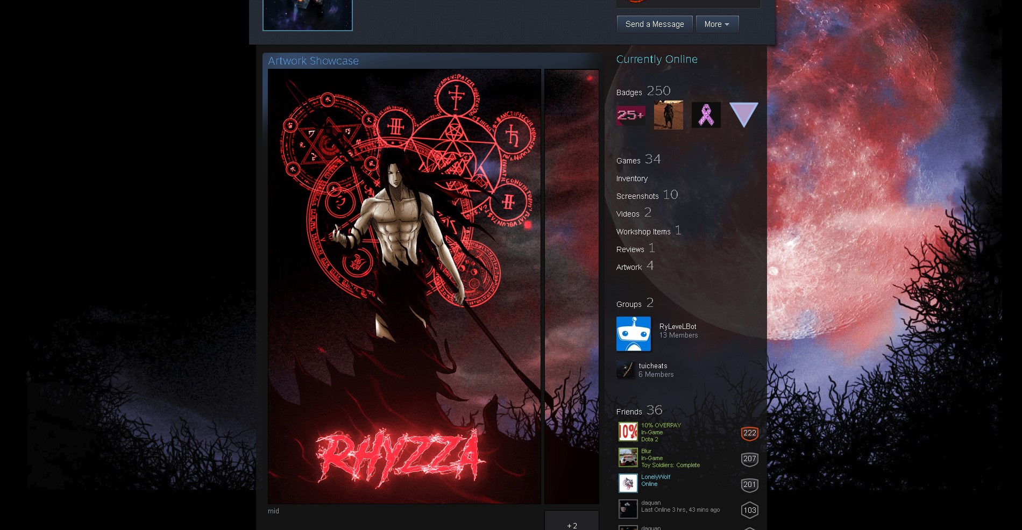This screenshot has width=1022, height=530.
Task: Click the 'Dota 2' game text
Action: 650,439
